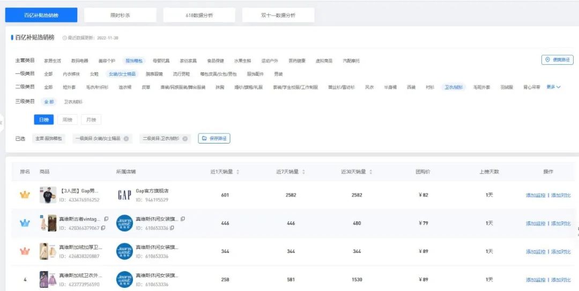Remove the 二级类目:卫衣/绒衫 filter chip
Viewport: 579px width, 291px height.
point(185,139)
